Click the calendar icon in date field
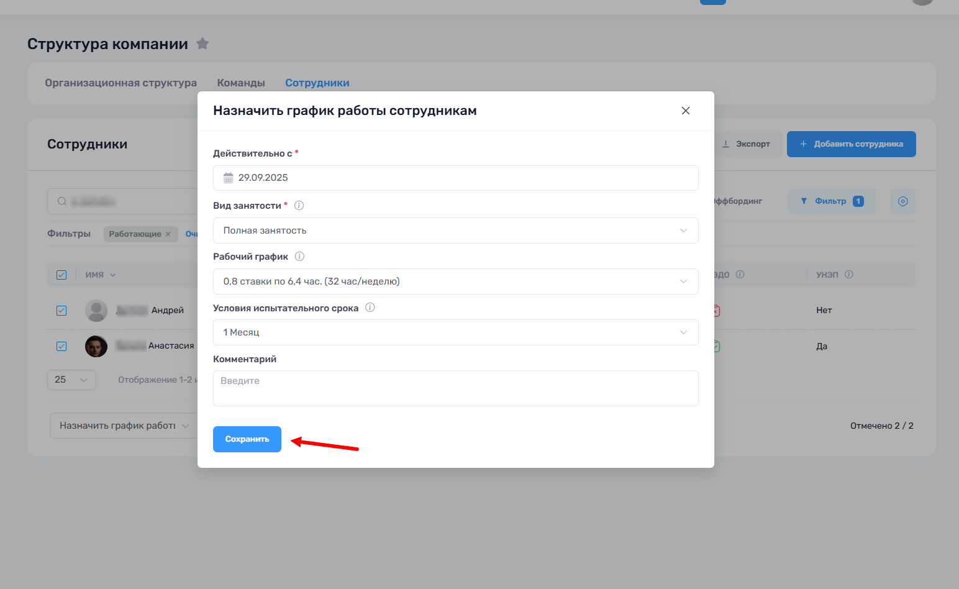Screen dimensions: 959x589 click(229, 178)
